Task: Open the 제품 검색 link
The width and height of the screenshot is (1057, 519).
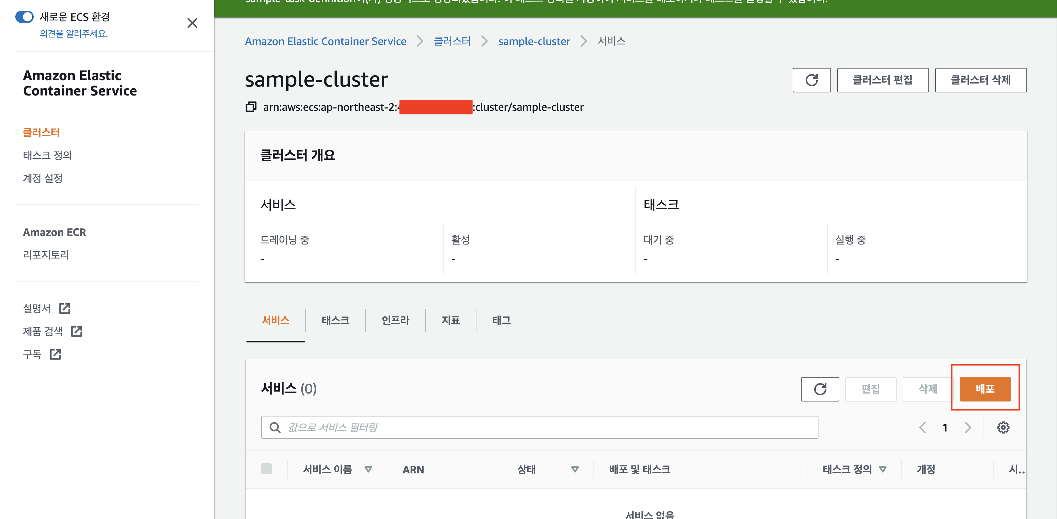Action: (x=43, y=331)
